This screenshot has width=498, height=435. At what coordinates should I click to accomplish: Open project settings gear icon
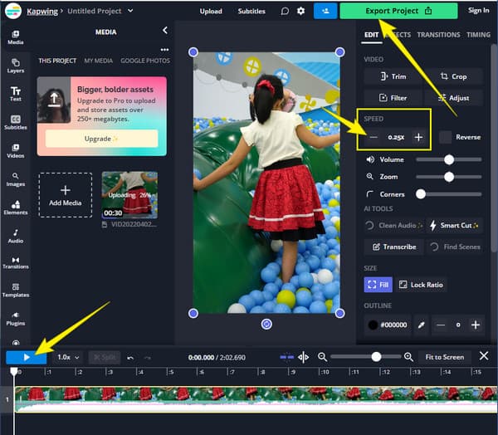click(300, 11)
